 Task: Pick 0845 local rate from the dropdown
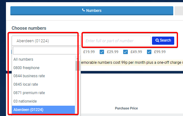(43, 84)
